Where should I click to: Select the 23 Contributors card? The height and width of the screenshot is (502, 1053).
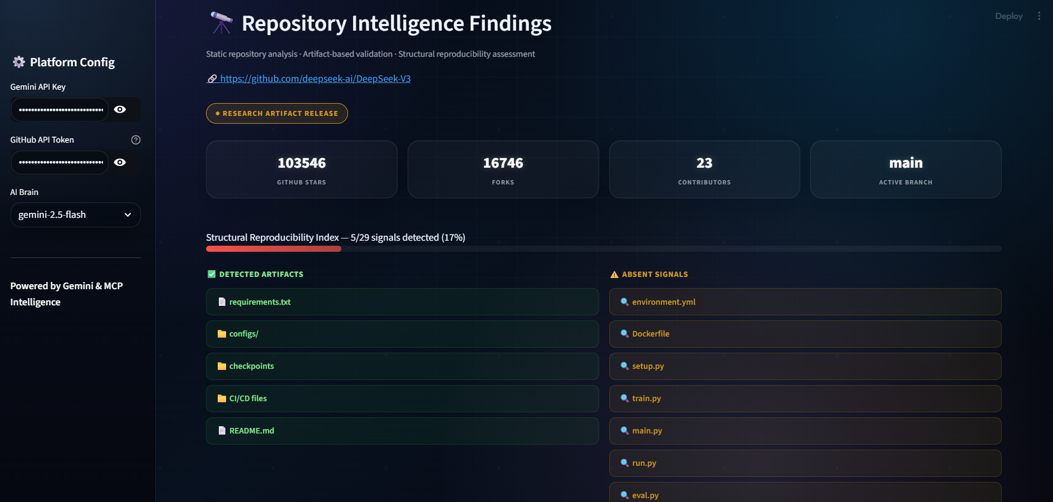(704, 169)
